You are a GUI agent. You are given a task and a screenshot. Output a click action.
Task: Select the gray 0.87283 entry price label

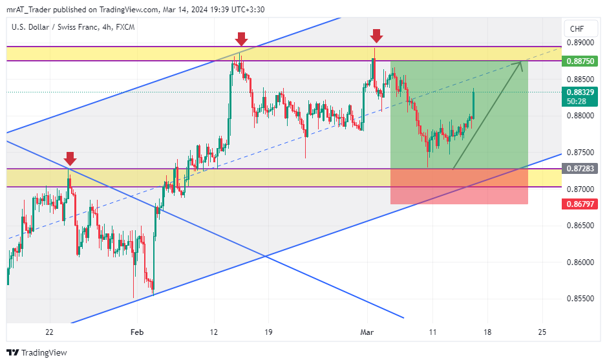(580, 169)
